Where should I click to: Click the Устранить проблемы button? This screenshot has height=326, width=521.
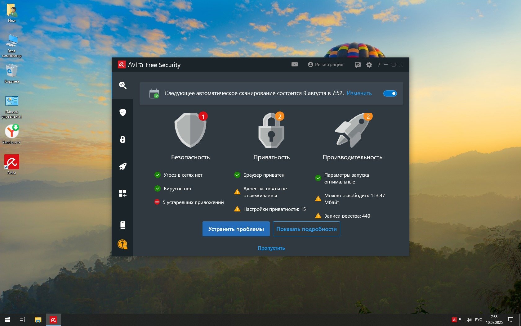[x=236, y=229]
